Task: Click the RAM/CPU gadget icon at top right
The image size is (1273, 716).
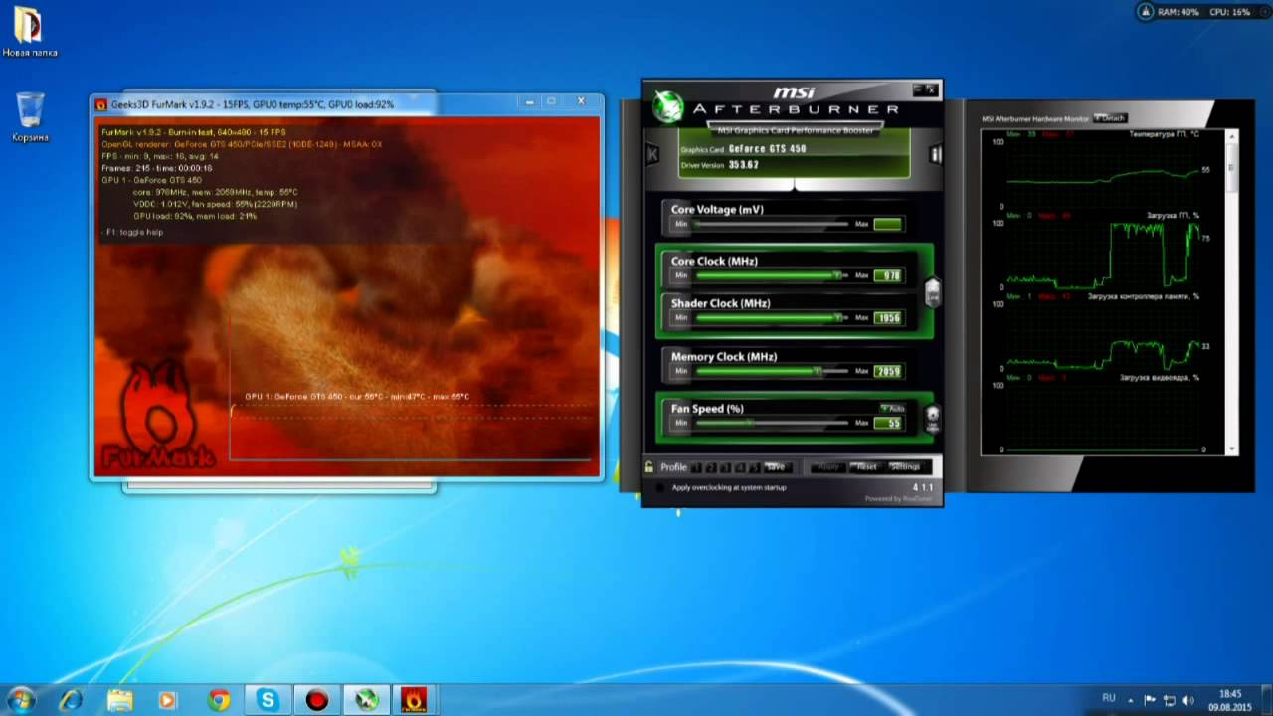Action: click(1146, 12)
